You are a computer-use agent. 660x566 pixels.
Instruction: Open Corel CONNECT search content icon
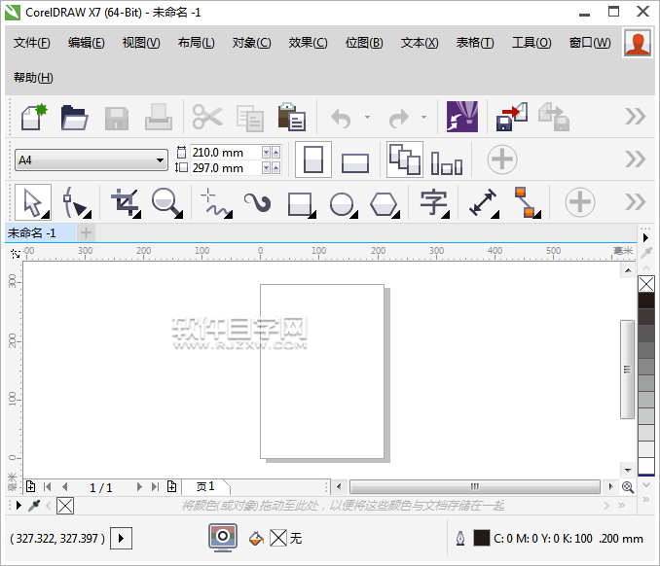coord(462,117)
